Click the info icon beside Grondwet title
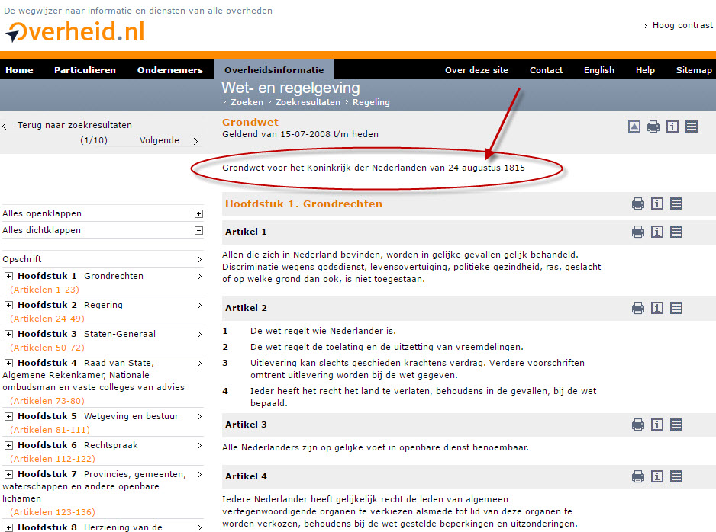Screen dimensions: 716x532 [x=672, y=127]
